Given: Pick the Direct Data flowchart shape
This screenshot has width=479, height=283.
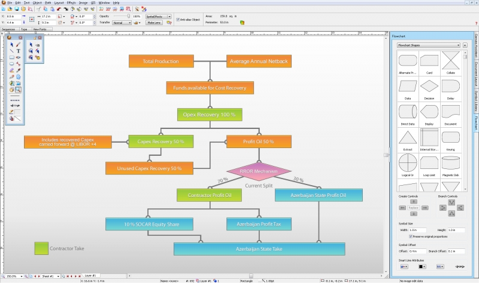Looking at the screenshot, I should 408,112.
